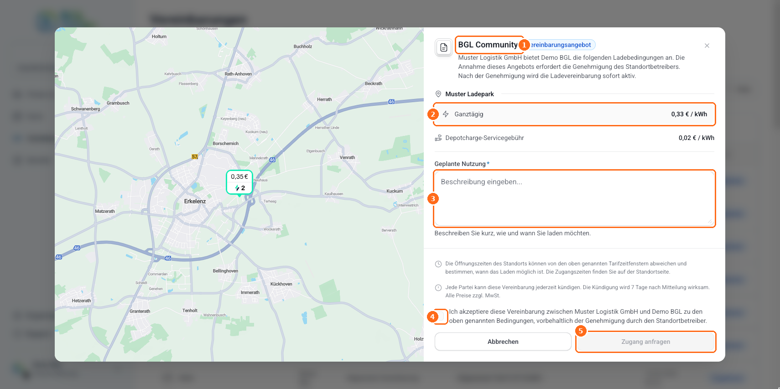This screenshot has width=780, height=389.
Task: Click the Borschemich label on map
Action: click(x=226, y=144)
